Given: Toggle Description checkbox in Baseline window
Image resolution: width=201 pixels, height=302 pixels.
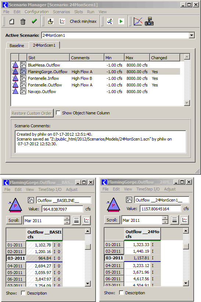Looking at the screenshot, I should [x=23, y=293].
